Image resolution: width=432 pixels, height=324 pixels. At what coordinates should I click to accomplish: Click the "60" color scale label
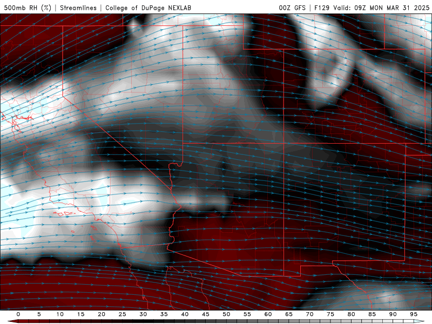coord(268,314)
